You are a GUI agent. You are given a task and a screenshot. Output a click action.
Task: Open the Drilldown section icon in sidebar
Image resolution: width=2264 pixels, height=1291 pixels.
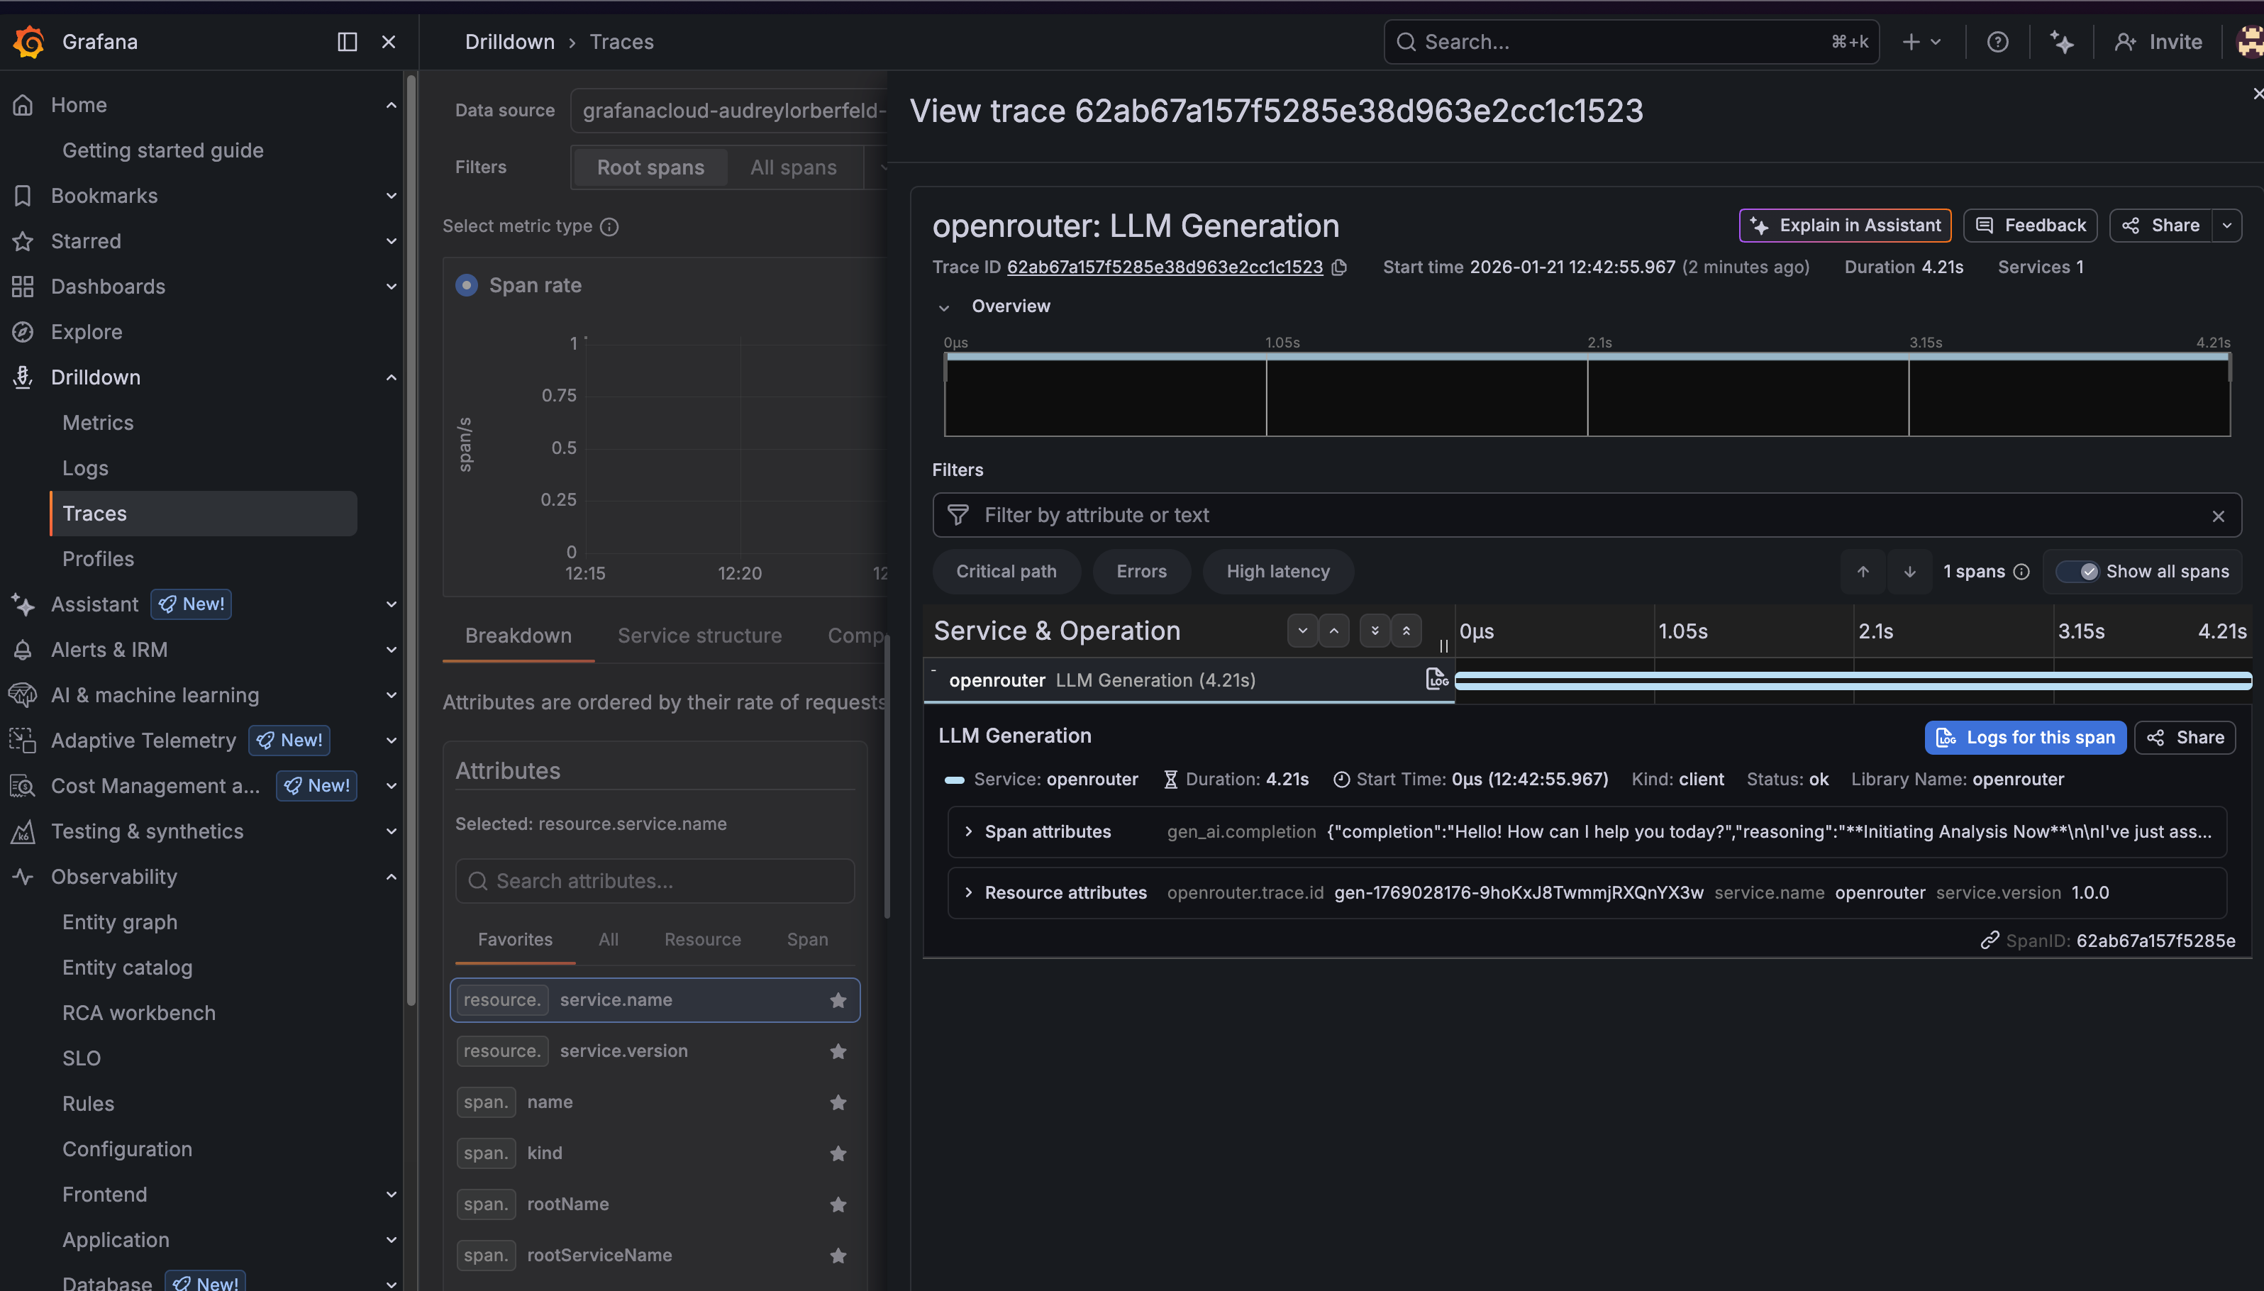23,377
